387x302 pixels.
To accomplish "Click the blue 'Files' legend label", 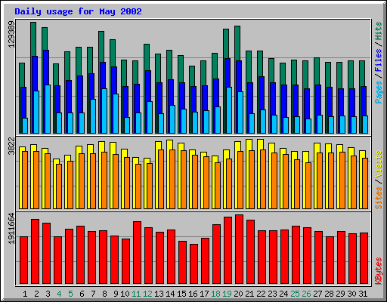I will [379, 60].
